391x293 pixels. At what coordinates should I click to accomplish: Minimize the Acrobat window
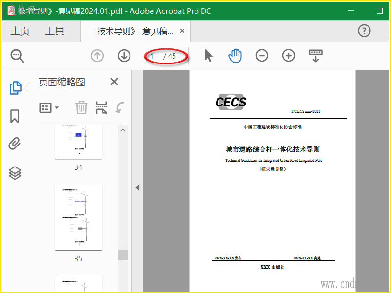point(351,11)
